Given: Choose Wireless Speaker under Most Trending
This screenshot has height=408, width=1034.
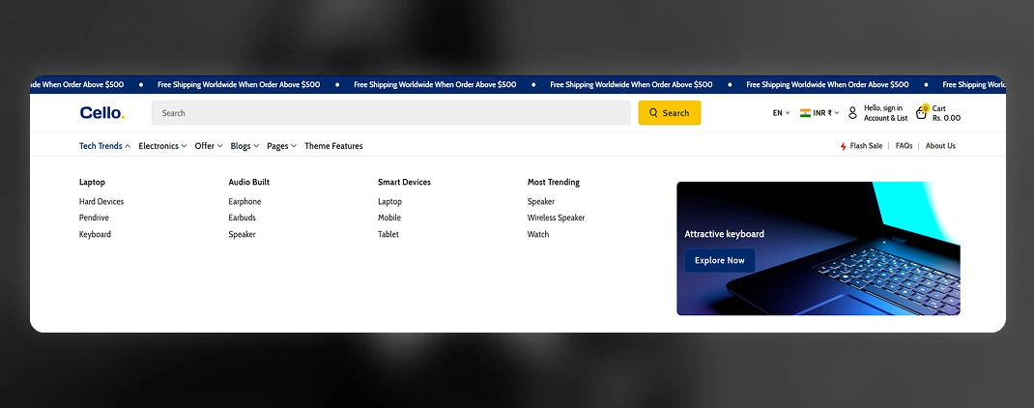Looking at the screenshot, I should point(556,218).
